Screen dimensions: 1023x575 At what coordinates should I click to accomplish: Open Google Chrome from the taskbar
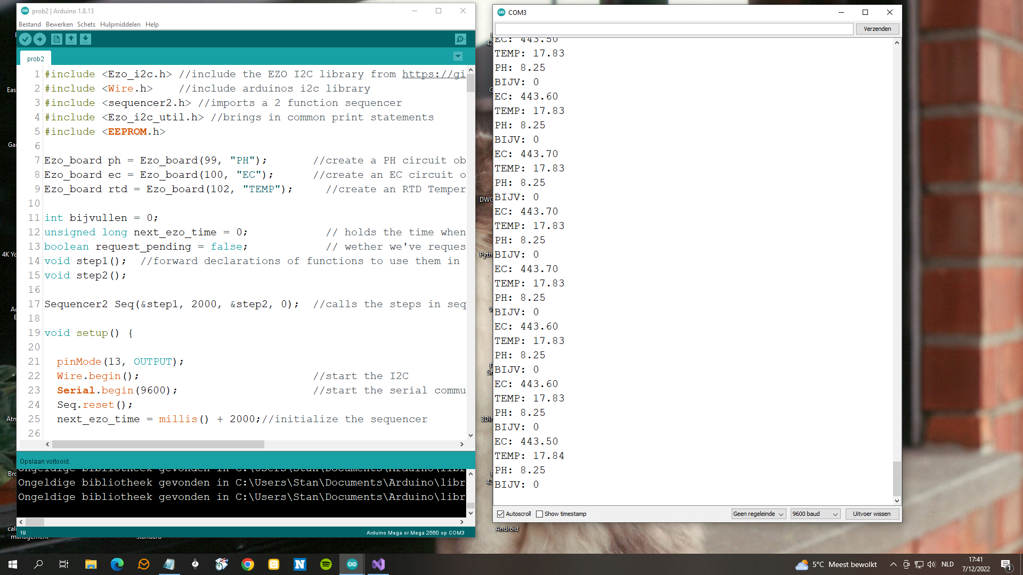click(x=248, y=564)
